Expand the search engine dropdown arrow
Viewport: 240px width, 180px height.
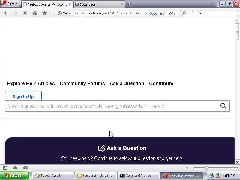(189, 13)
